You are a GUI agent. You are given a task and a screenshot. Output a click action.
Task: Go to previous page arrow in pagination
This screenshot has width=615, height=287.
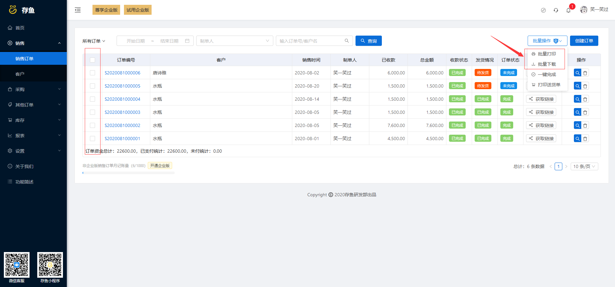point(551,166)
